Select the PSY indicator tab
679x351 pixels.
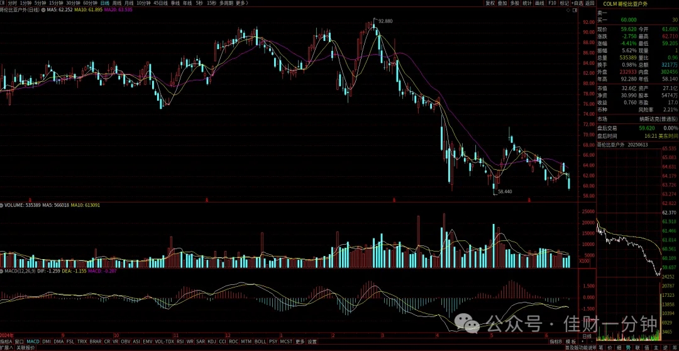(x=273, y=342)
